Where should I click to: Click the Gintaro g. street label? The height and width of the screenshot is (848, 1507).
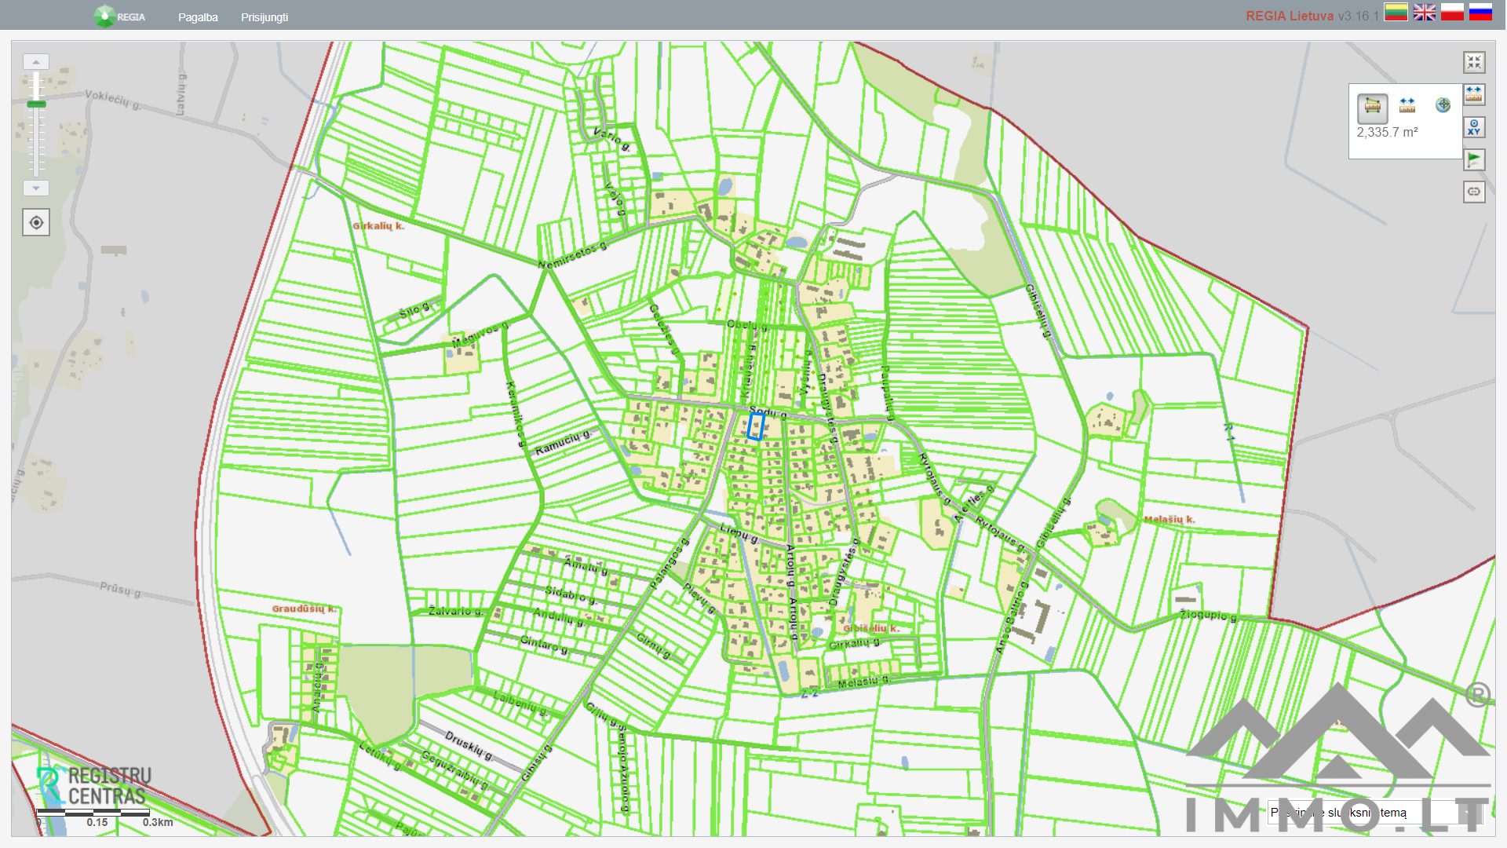pos(543,645)
